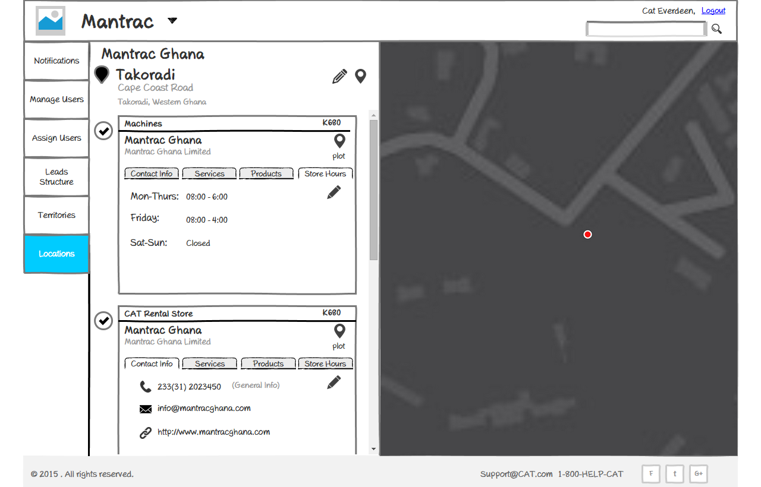This screenshot has height=487, width=761.
Task: Focus the header search input field
Action: [x=646, y=29]
